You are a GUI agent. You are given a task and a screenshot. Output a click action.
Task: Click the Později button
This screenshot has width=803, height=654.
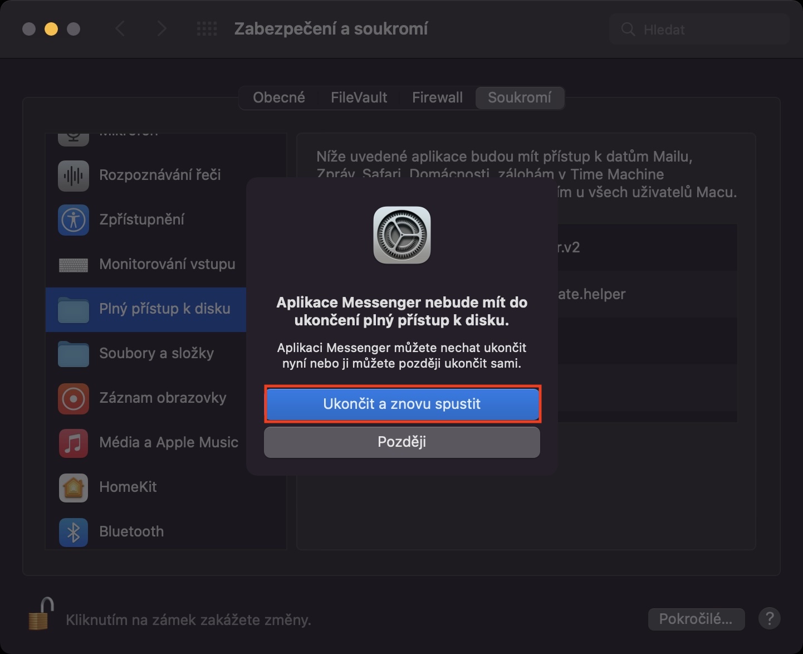(x=401, y=442)
